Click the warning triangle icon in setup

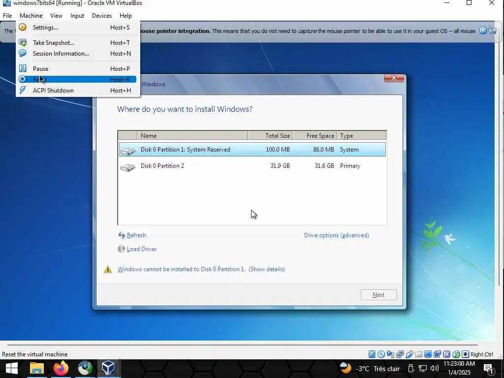pyautogui.click(x=108, y=269)
